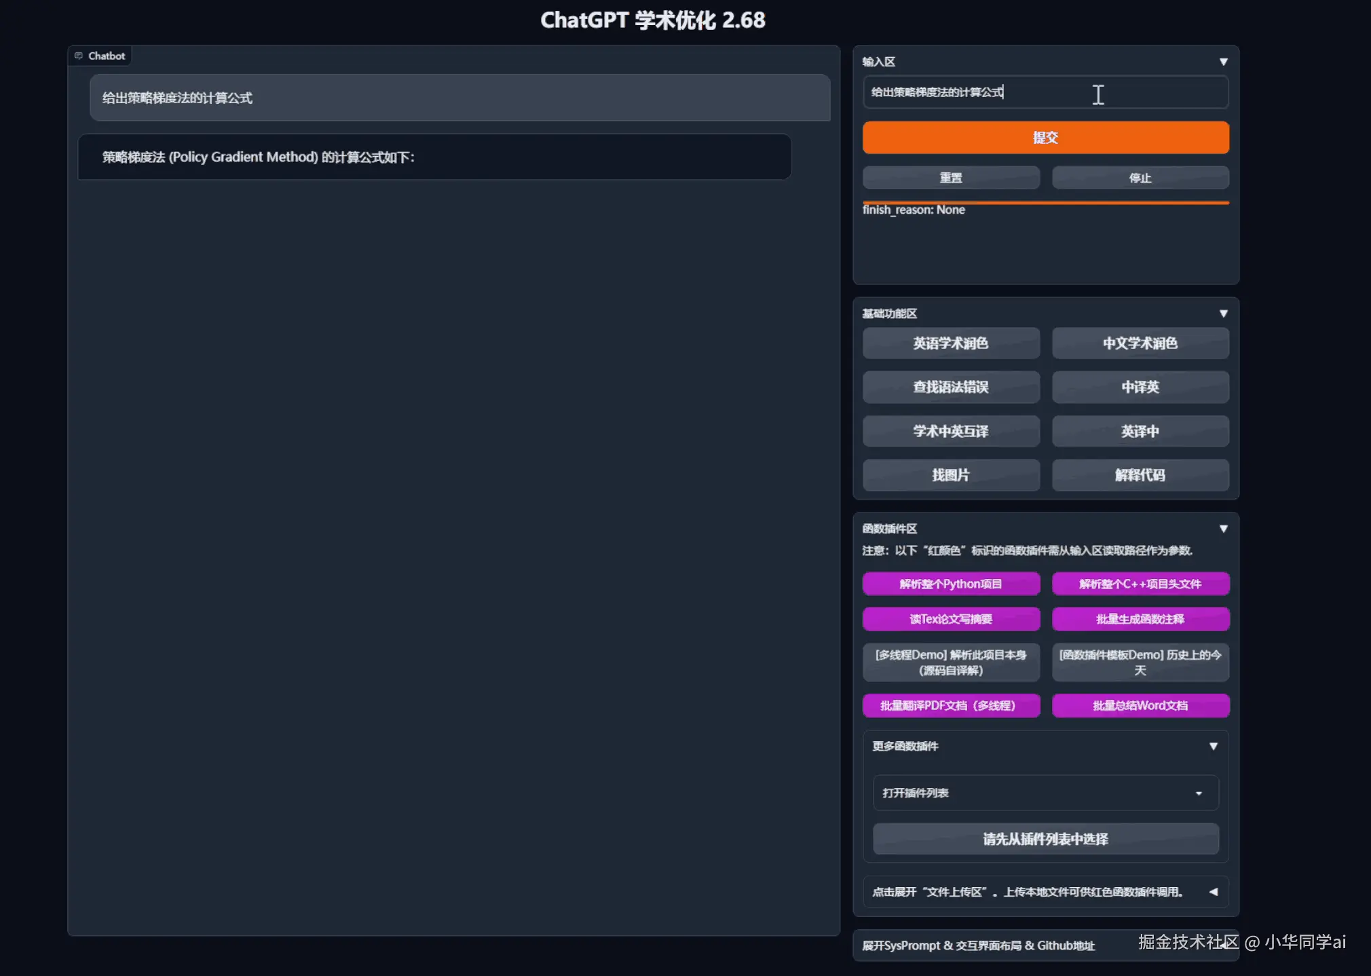
Task: Collapse the 更多函数插件 section arrow
Action: [1213, 747]
